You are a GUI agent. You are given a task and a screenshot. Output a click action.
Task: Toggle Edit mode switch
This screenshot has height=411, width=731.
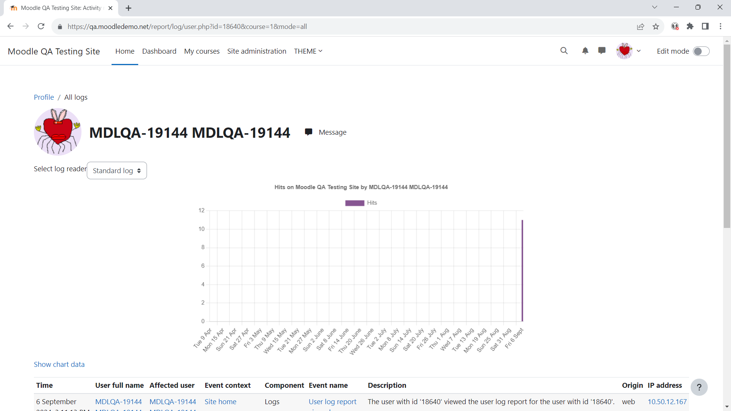point(701,51)
